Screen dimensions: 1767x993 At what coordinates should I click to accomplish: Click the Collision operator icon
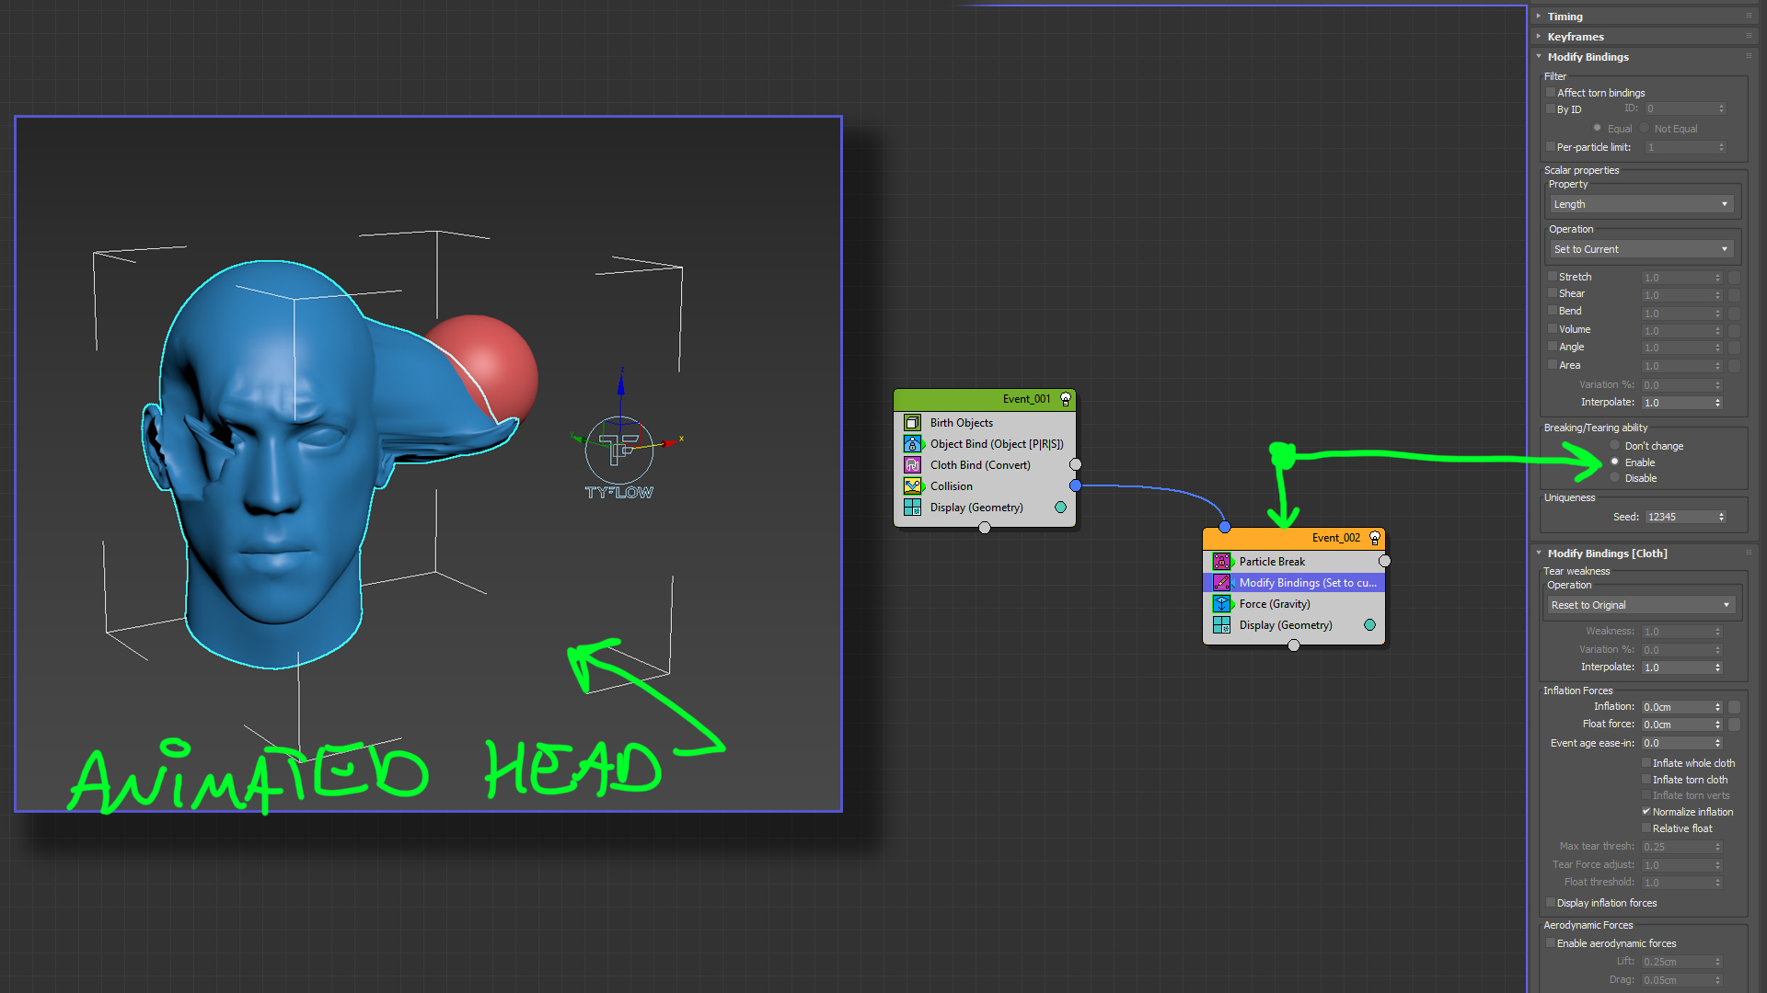pos(912,486)
